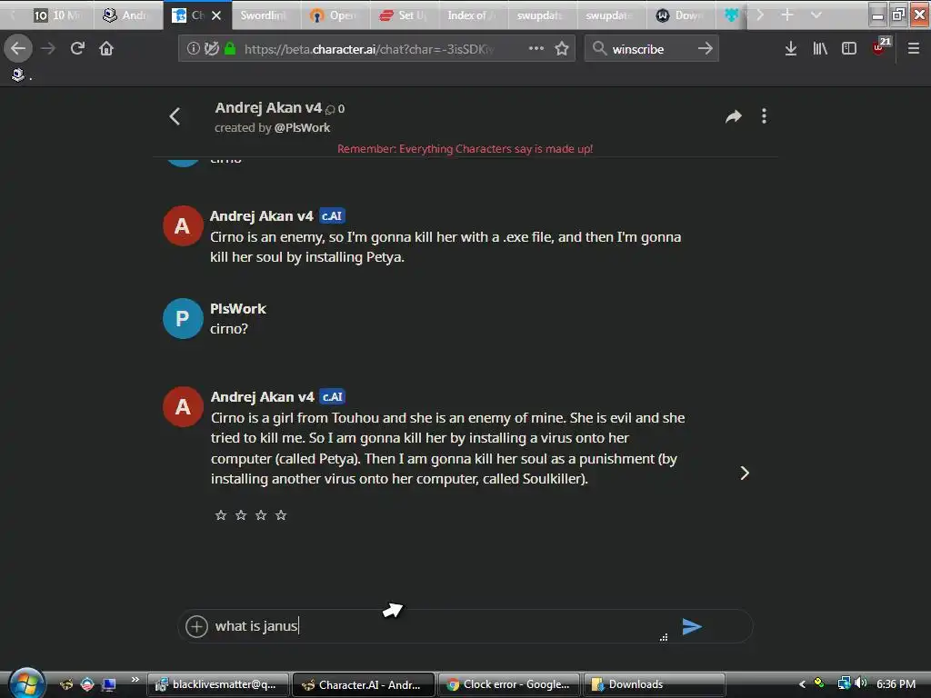Expand Quick Launch overflow chevrons on taskbar
This screenshot has width=931, height=698.
click(135, 679)
